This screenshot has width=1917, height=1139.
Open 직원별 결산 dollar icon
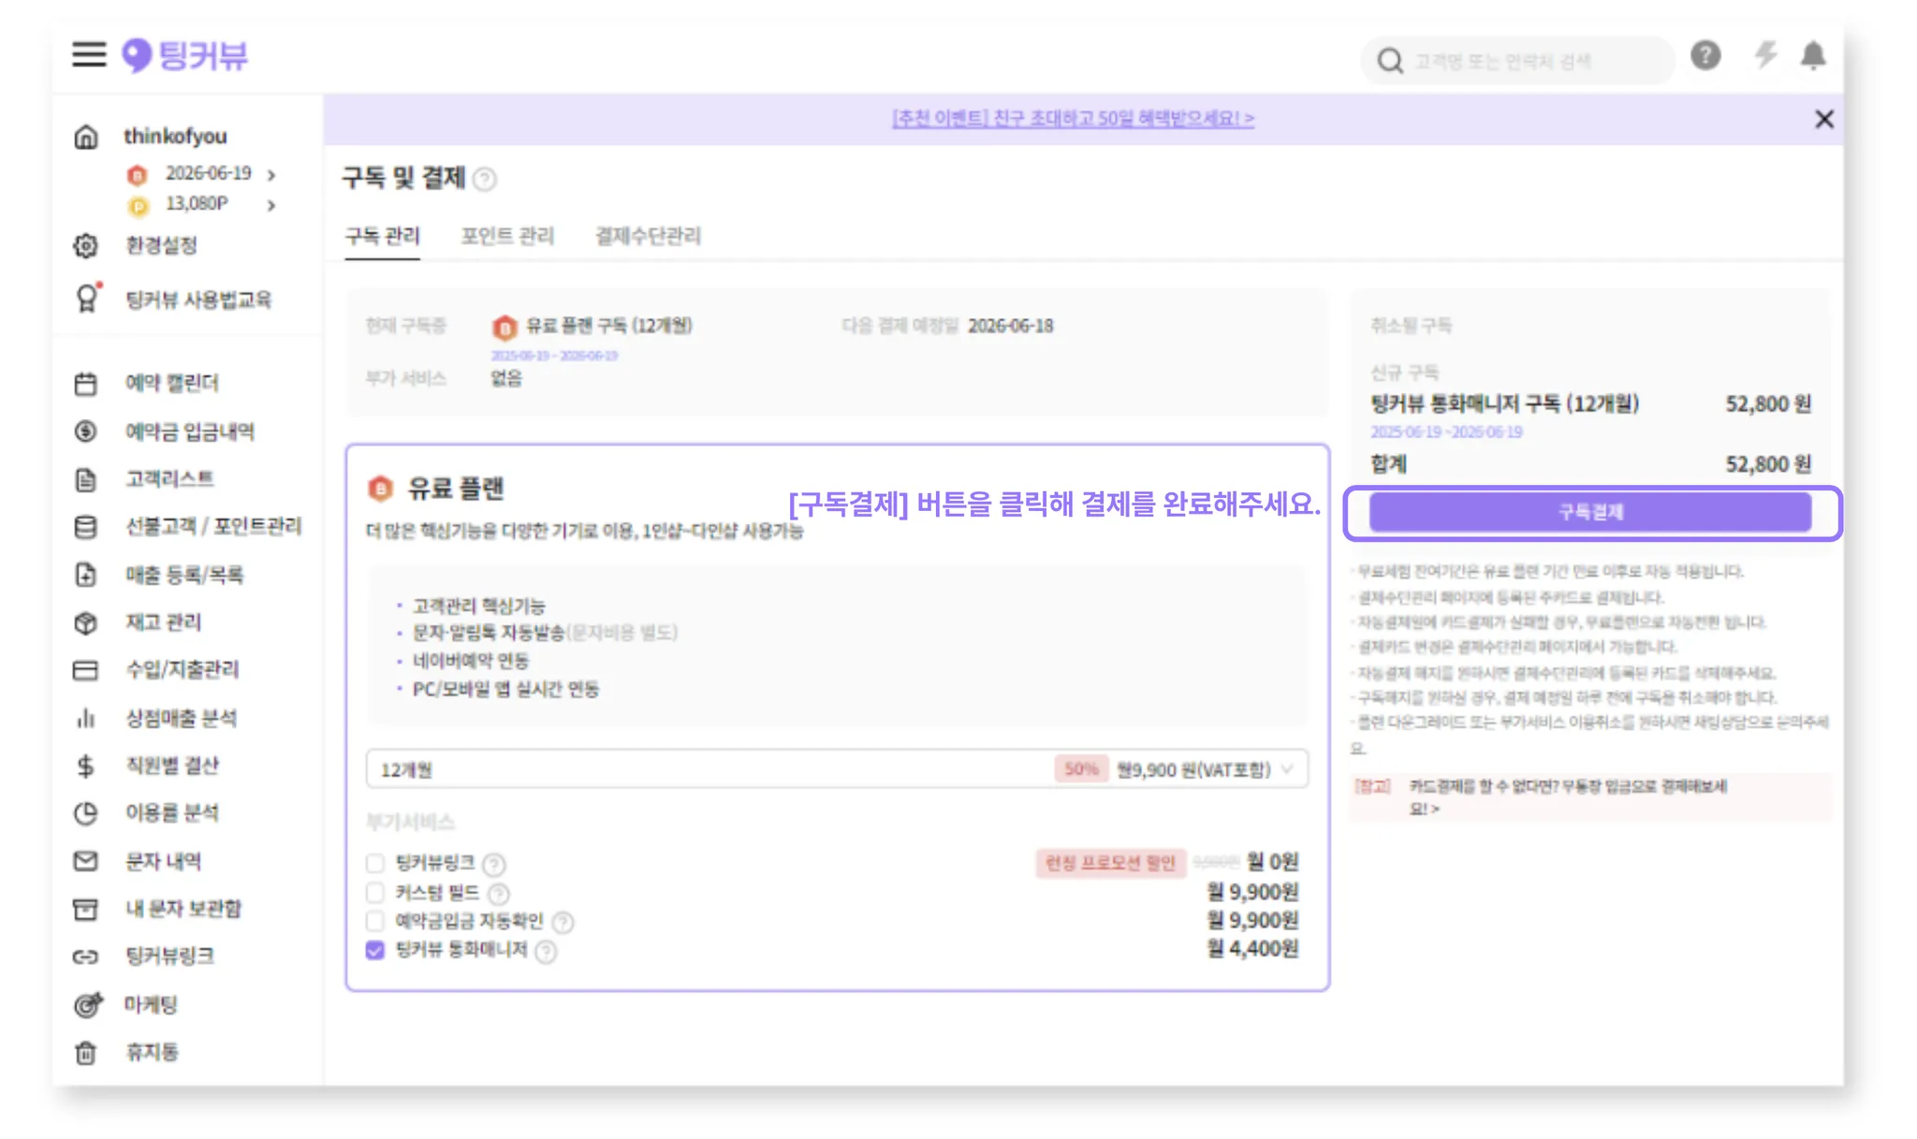(85, 767)
